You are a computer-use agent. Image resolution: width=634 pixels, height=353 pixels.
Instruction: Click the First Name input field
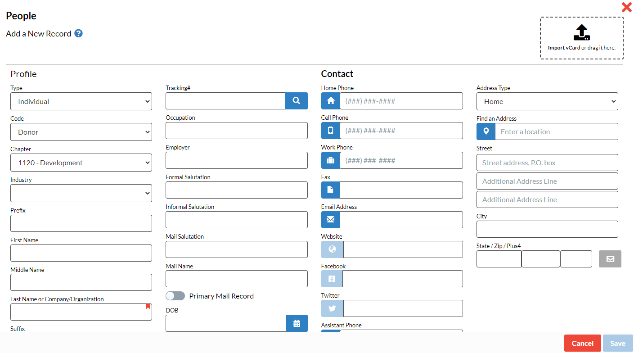(81, 253)
